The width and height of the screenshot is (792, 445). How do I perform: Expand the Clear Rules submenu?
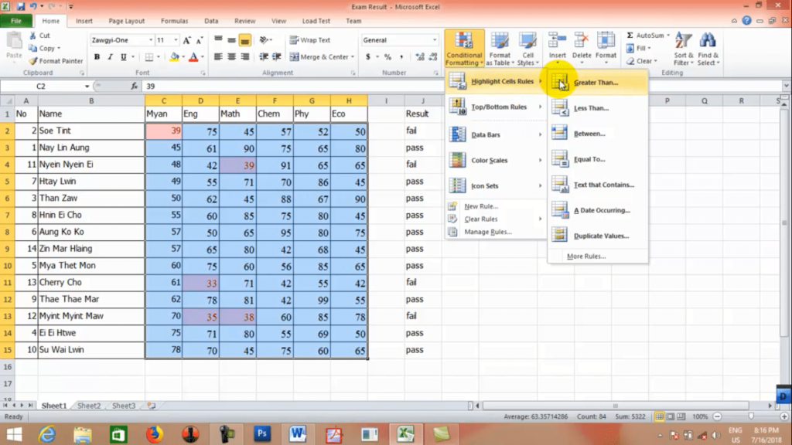495,219
